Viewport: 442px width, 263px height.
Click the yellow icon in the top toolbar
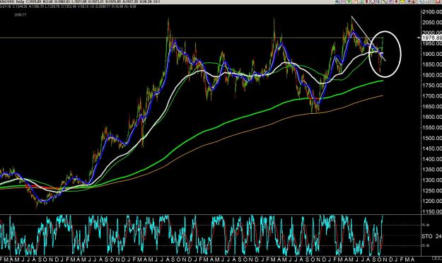click(x=402, y=1)
